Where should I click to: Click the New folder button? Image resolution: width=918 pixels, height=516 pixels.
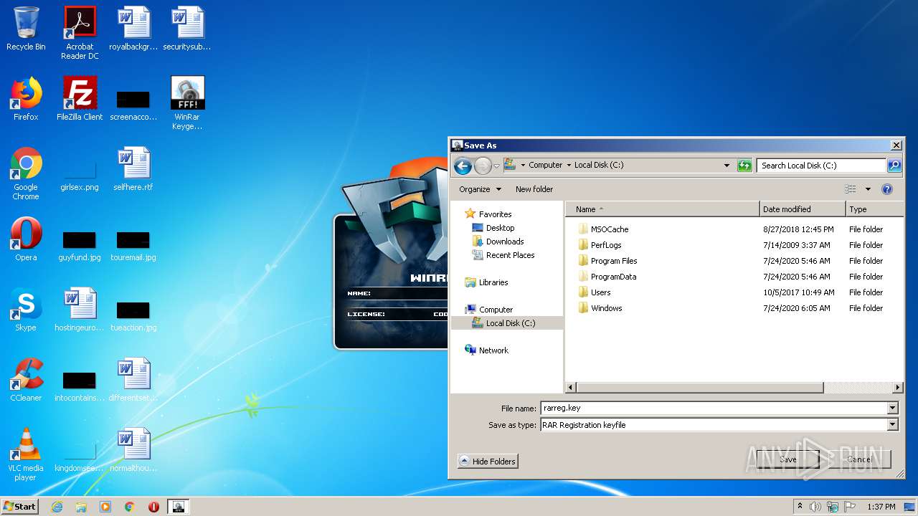(534, 189)
